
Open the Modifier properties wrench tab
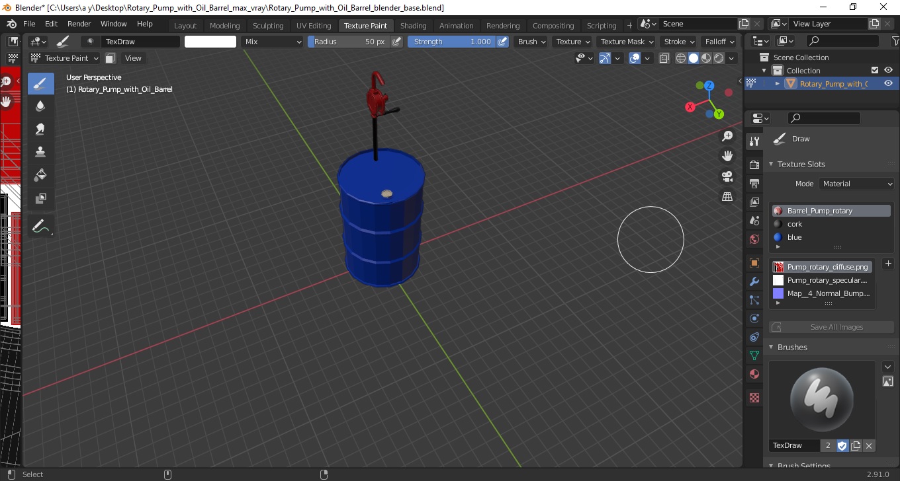[x=754, y=281]
